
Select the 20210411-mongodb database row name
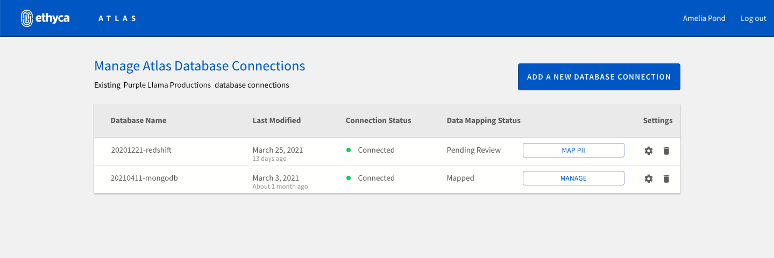tap(144, 178)
